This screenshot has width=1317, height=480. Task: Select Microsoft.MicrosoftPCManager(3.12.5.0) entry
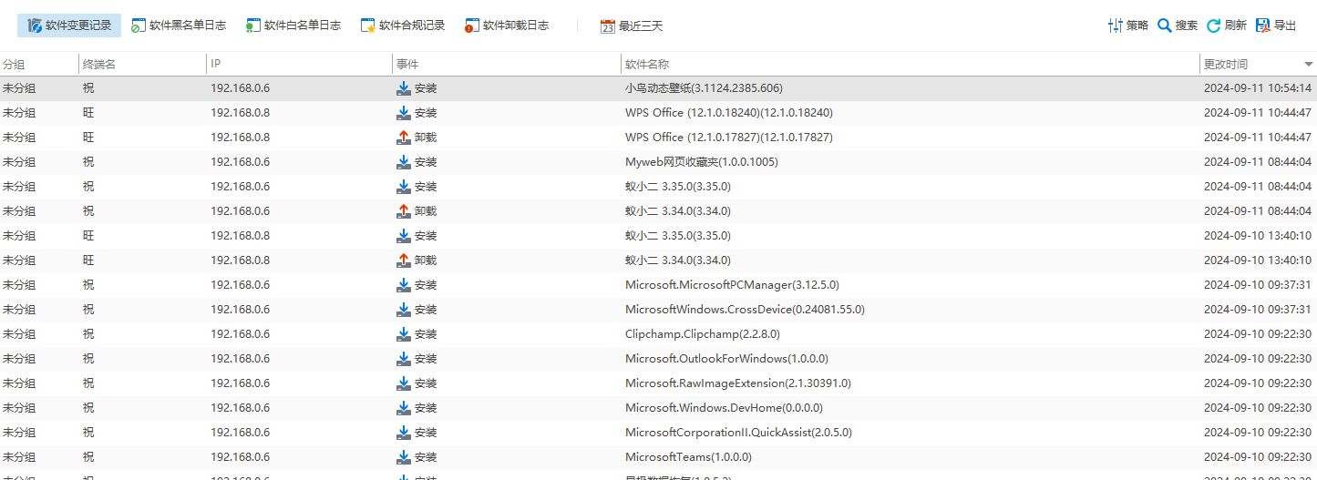(x=732, y=285)
